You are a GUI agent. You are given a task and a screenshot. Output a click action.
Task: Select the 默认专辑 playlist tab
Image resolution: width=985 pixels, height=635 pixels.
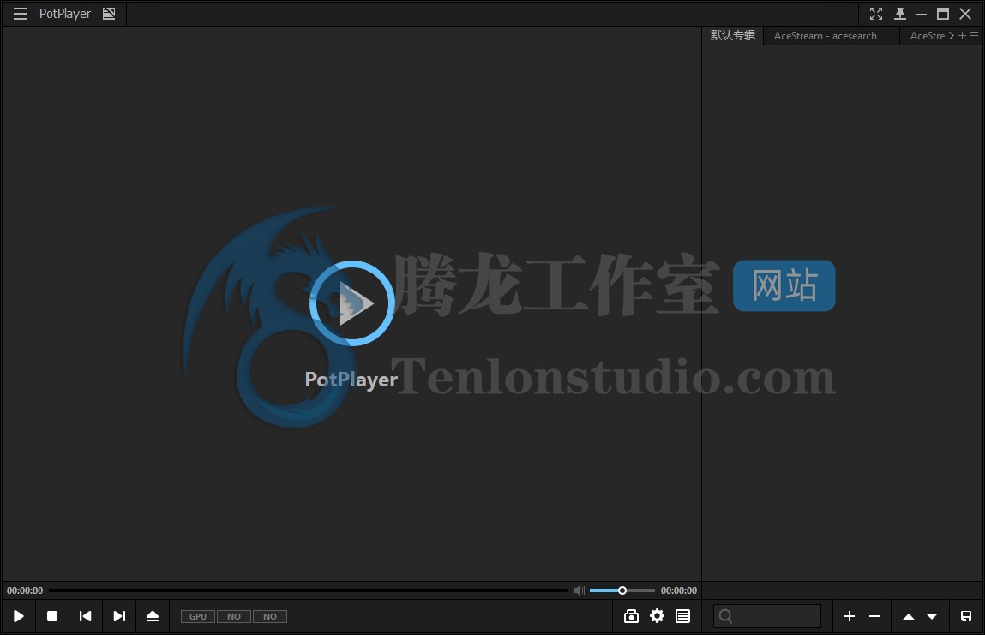pos(732,36)
